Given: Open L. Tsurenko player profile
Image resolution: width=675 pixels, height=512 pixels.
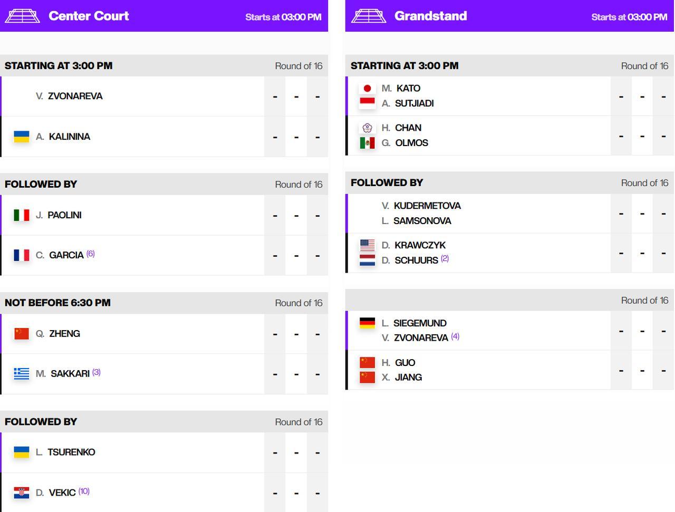Looking at the screenshot, I should (x=65, y=452).
